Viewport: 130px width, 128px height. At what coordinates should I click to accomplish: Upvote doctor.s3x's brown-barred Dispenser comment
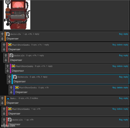tap(6, 55)
